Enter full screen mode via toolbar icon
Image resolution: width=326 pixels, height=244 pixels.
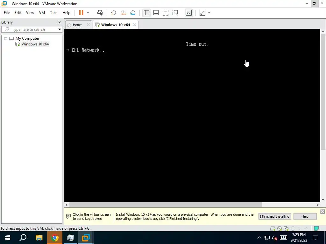(166, 13)
